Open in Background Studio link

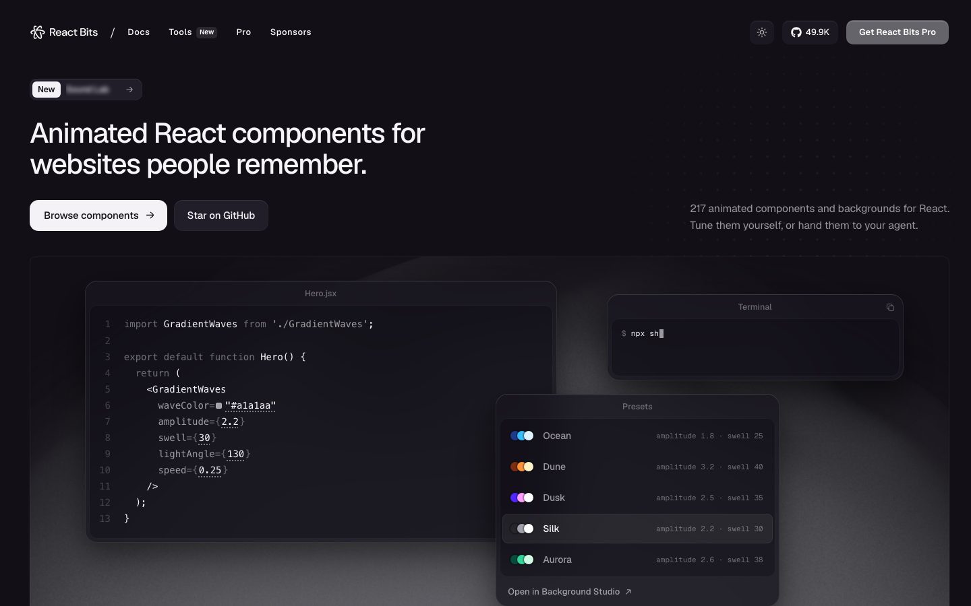(x=570, y=592)
